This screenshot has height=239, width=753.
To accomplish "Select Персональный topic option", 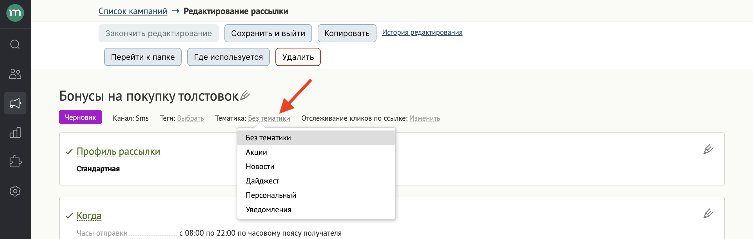I will pos(316,195).
